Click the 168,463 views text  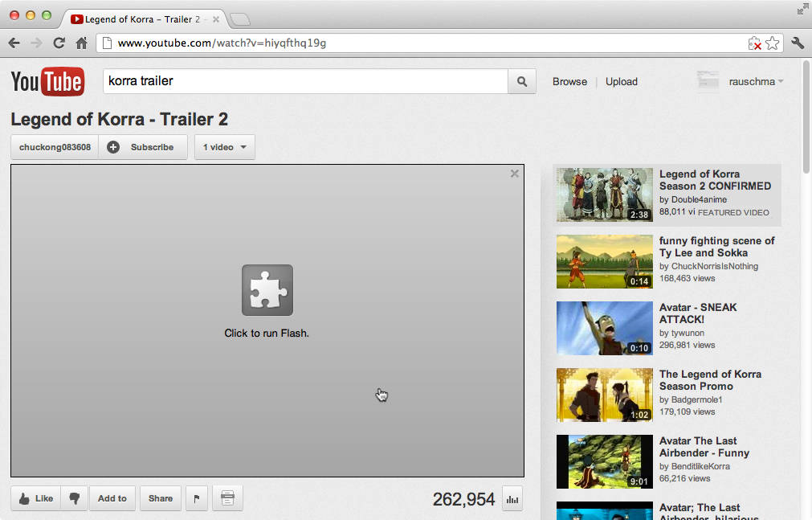click(x=687, y=278)
